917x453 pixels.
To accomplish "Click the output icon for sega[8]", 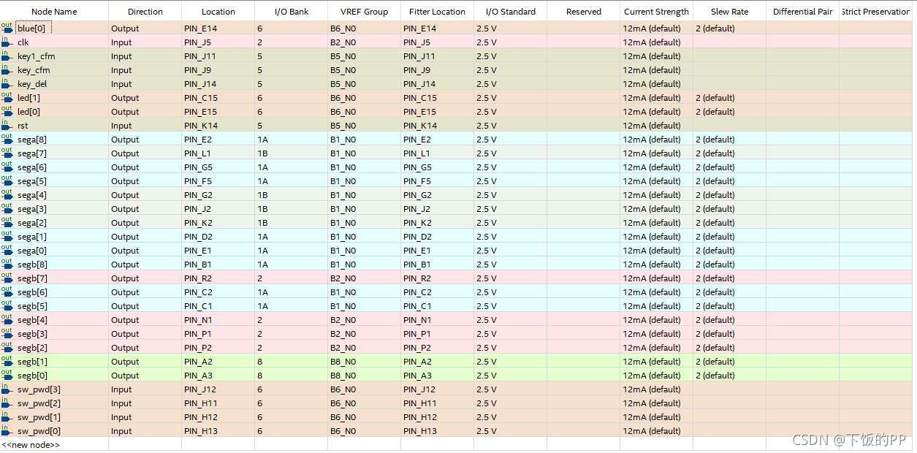I will pos(7,140).
